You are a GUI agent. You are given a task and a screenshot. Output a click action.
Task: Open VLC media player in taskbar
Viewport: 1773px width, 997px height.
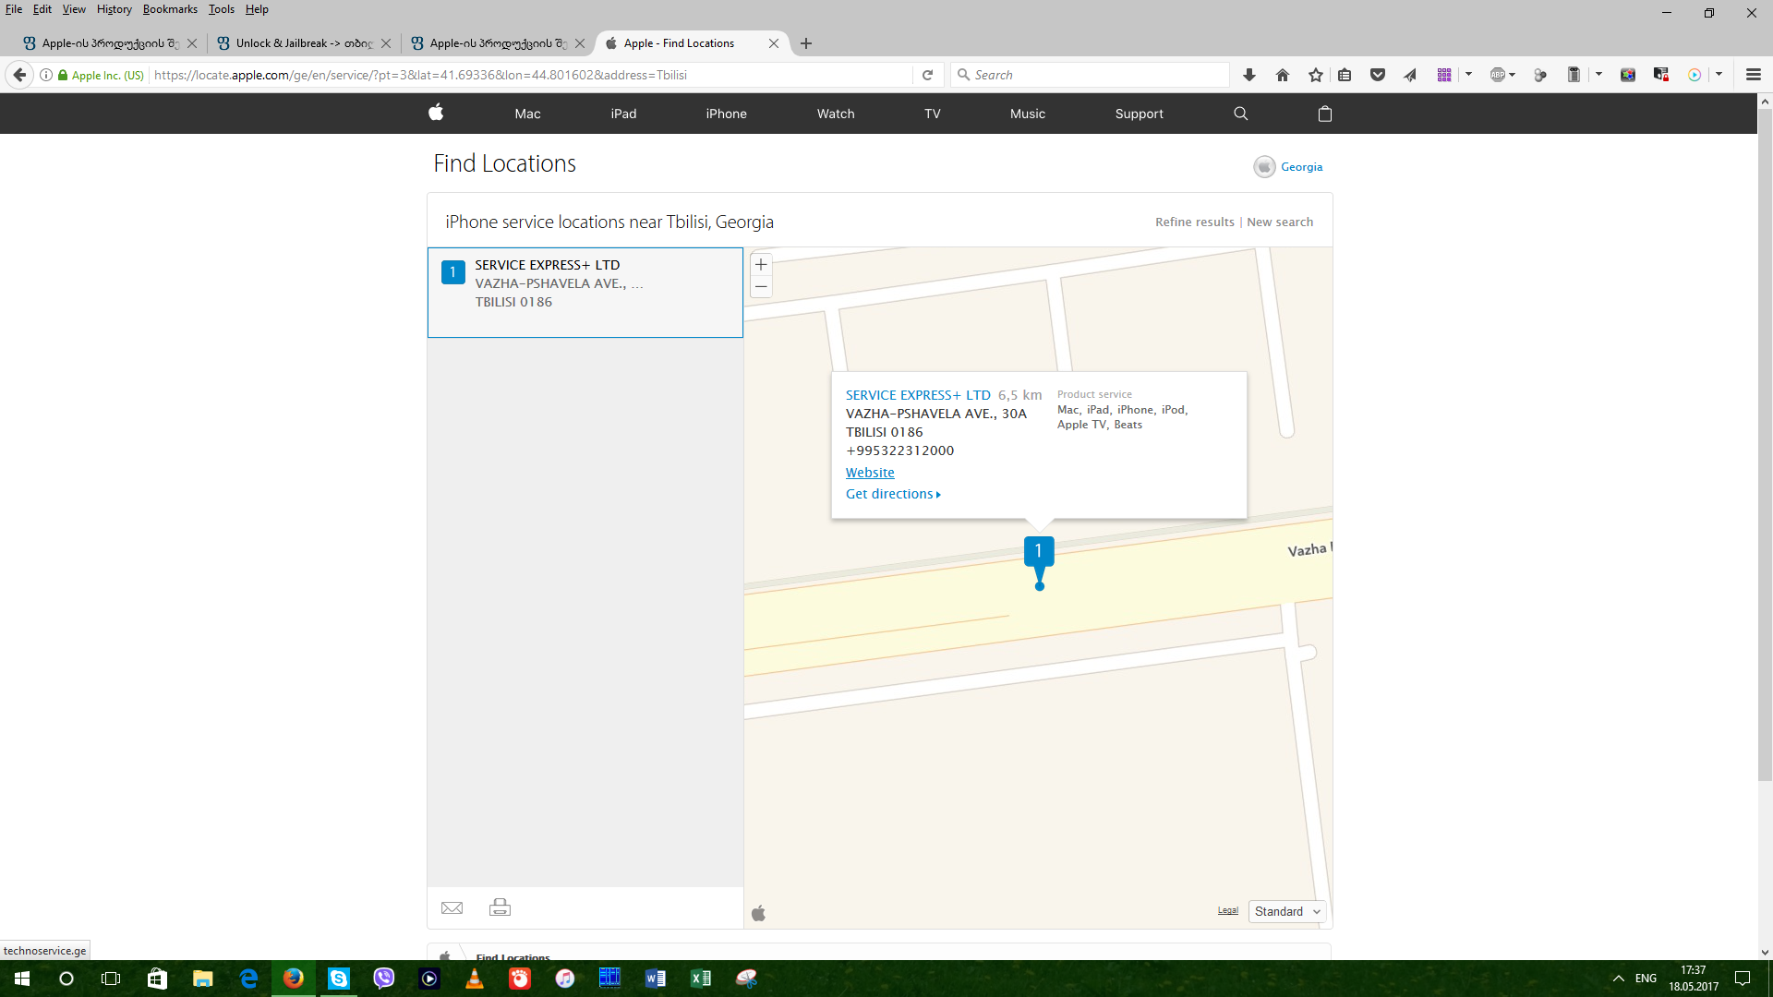pos(475,979)
